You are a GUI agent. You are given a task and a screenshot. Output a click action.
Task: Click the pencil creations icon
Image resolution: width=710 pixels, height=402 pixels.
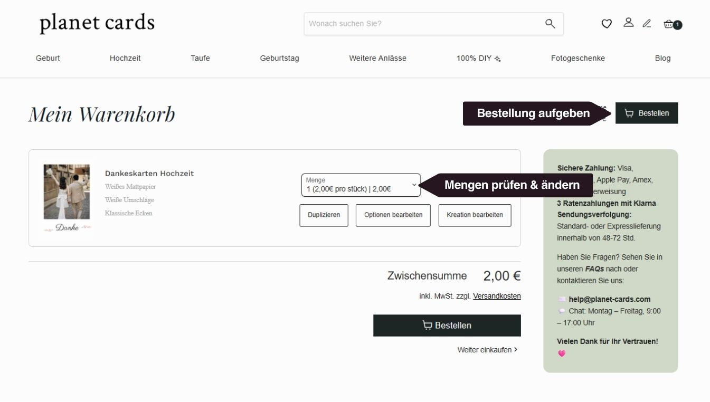(647, 23)
